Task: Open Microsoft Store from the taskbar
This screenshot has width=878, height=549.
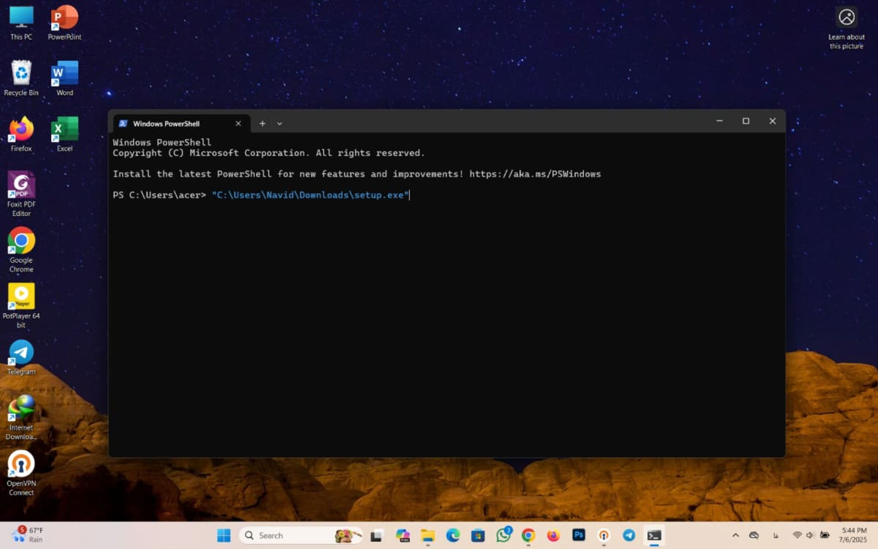Action: pyautogui.click(x=478, y=535)
